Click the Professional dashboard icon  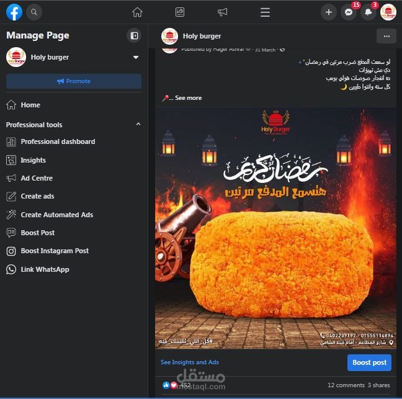(11, 142)
